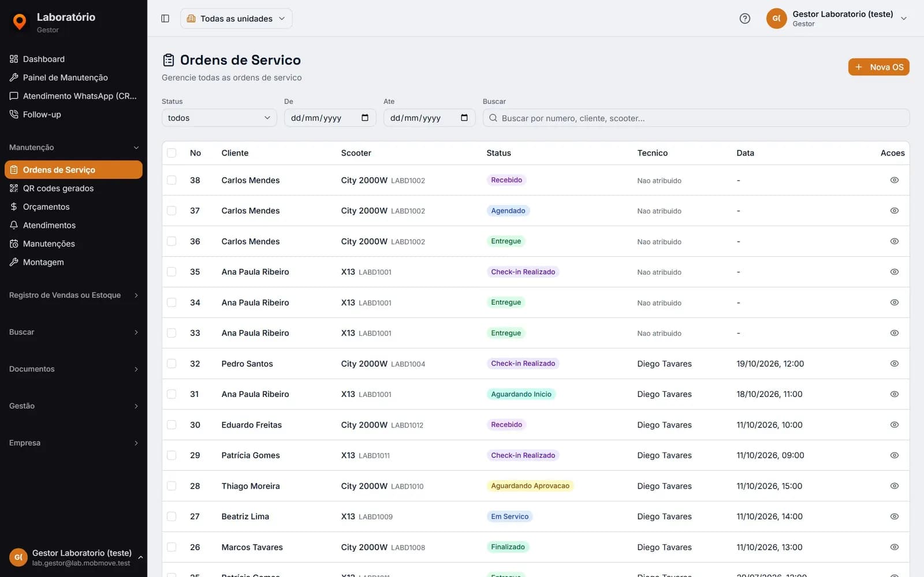Select order 26 checkbox
924x577 pixels.
point(172,547)
